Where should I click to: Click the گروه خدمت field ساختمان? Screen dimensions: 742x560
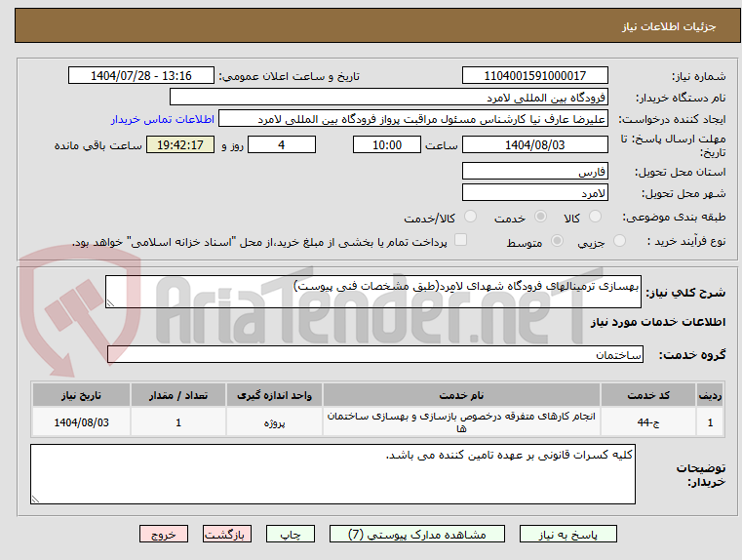point(375,354)
